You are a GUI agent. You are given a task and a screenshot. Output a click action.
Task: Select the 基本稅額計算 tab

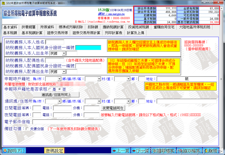[32, 33]
